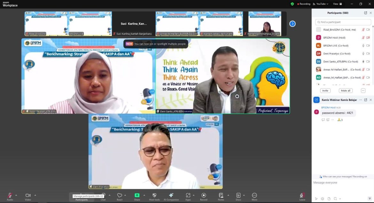Viewport: 374px width, 203px height.
Task: Select Suci Karlina_Kantah Banjarbaru thumbnail
Action: (x=134, y=24)
